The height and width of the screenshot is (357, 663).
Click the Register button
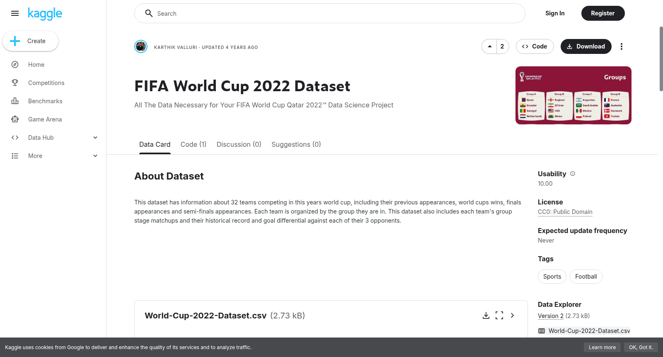click(x=603, y=13)
